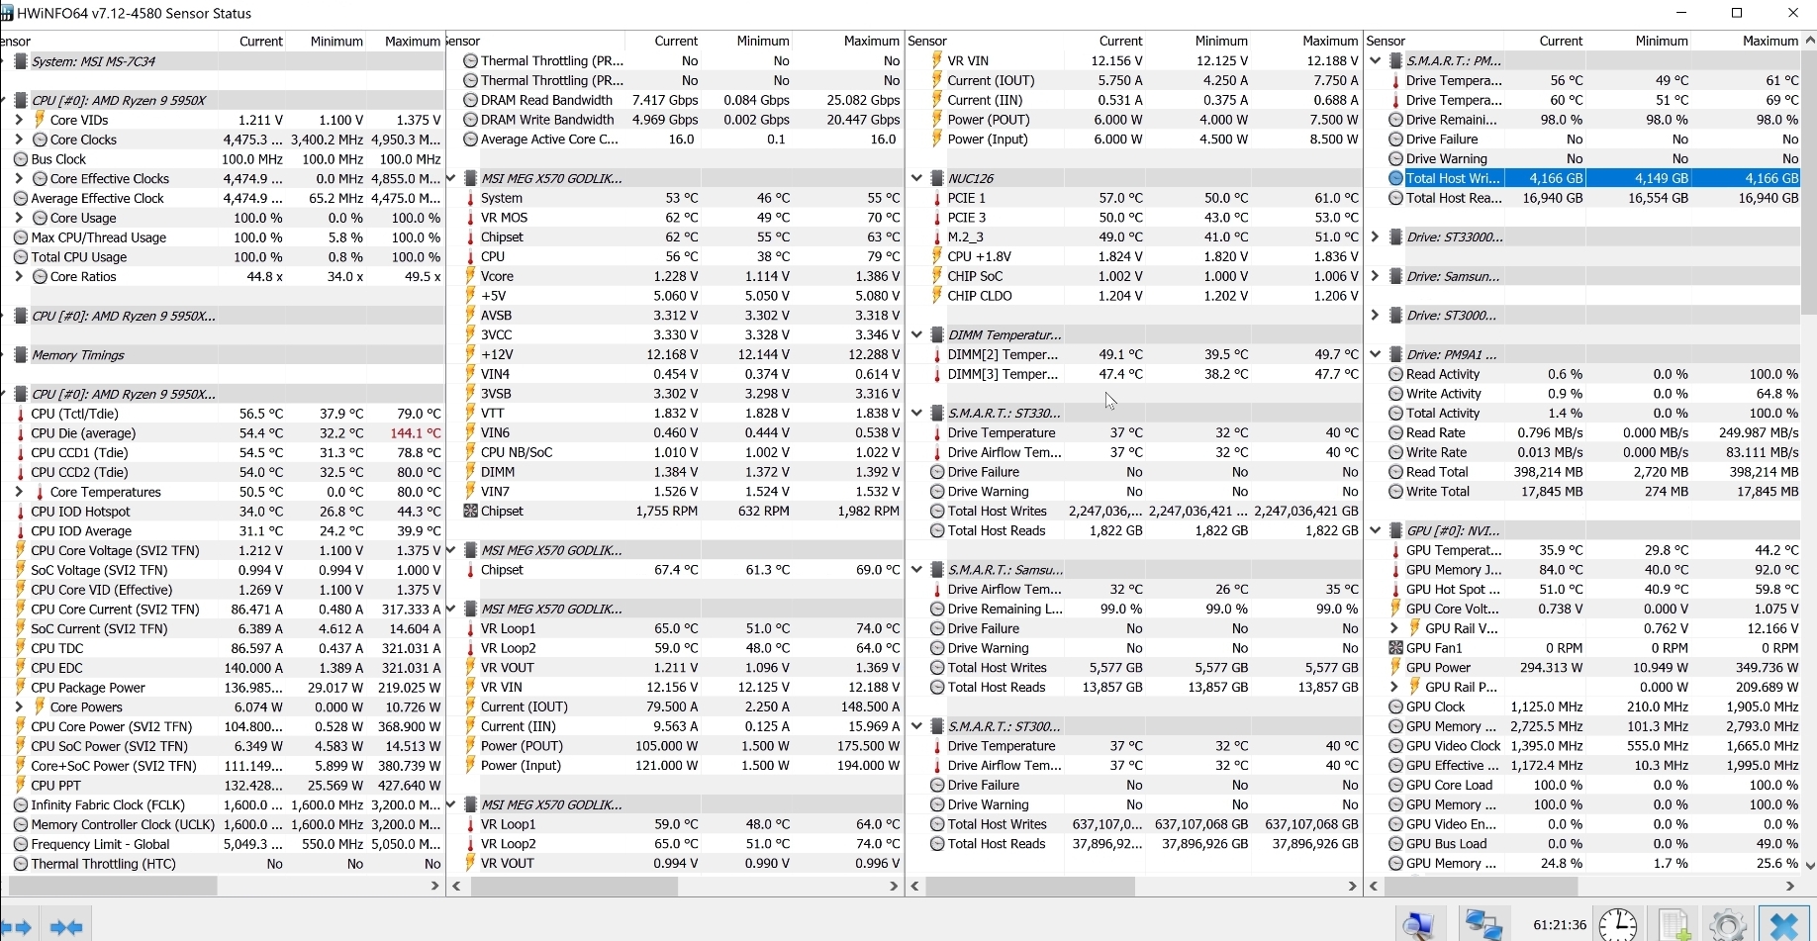Open the networked computers remote icon

(x=1482, y=925)
